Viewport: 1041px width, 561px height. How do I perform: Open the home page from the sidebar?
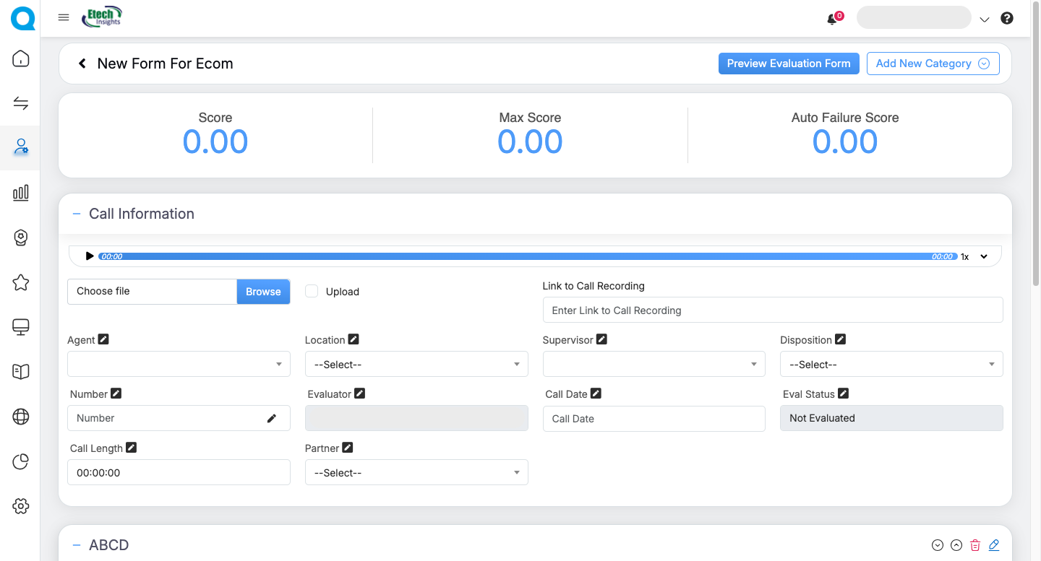pyautogui.click(x=21, y=58)
